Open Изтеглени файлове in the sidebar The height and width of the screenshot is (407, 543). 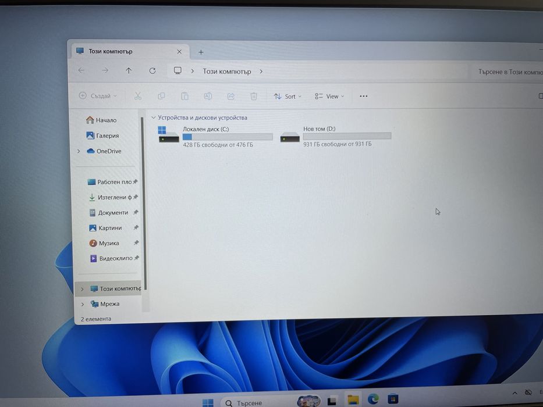tap(110, 197)
